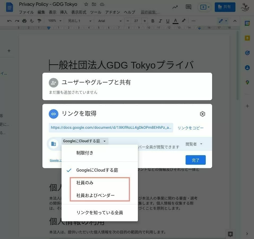Open the GoogleにCloudする庭 access dropdown
The height and width of the screenshot is (239, 254).
click(85, 141)
